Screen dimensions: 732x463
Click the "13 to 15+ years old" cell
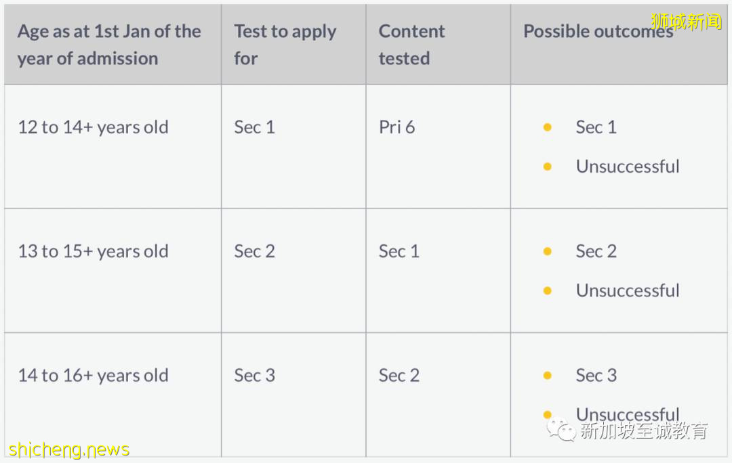point(93,251)
